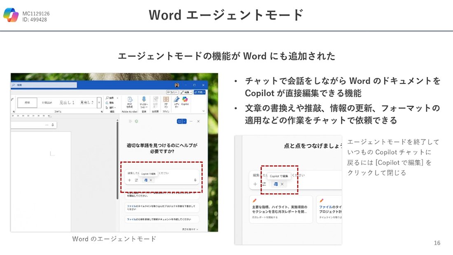Click the green shield icon in the Copilot pane
This screenshot has height=255, width=453.
click(x=136, y=122)
